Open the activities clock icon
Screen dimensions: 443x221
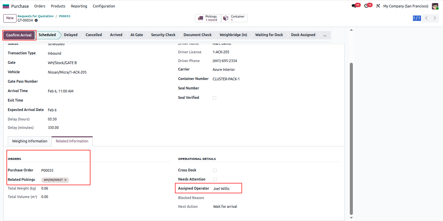click(366, 6)
